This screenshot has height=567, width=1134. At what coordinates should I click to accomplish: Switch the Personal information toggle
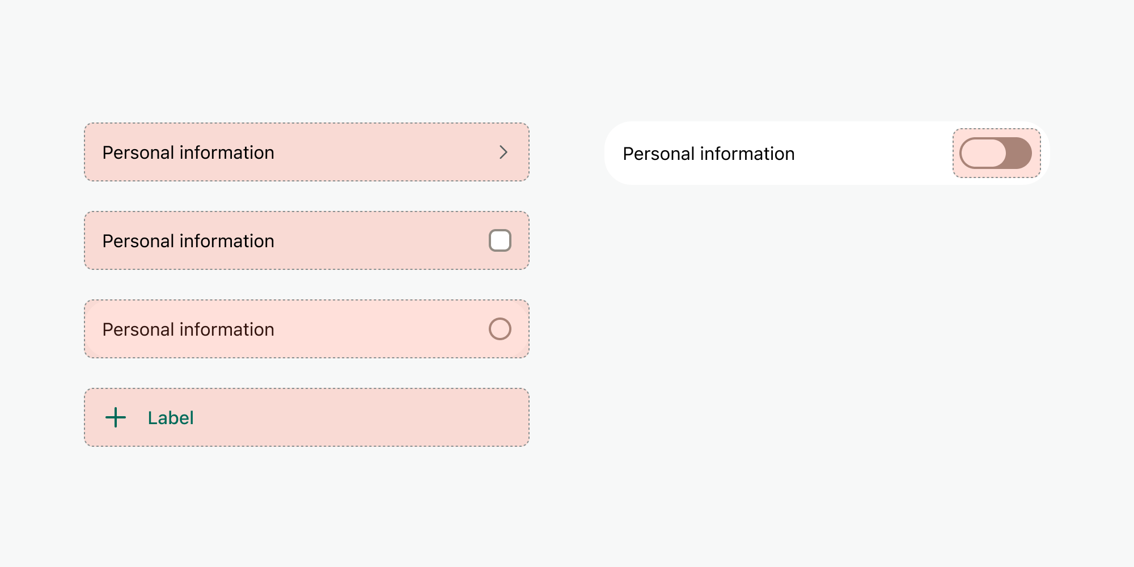996,153
